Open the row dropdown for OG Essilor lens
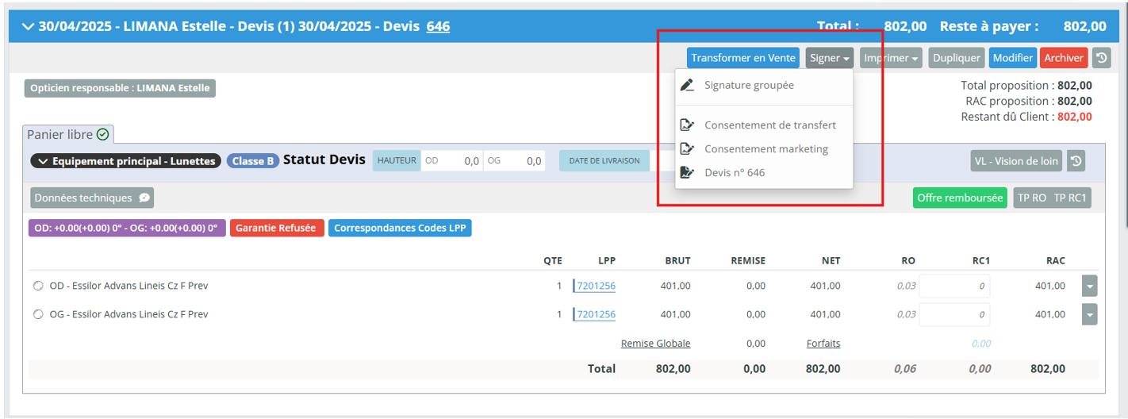This screenshot has height=419, width=1128. pos(1090,314)
